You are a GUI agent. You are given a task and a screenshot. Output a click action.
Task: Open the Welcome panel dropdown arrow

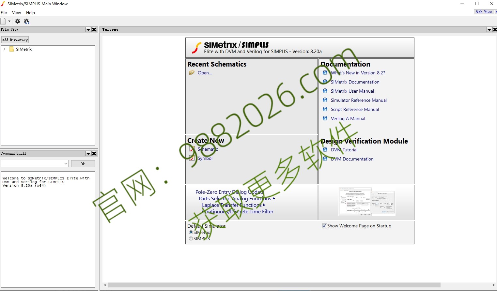pyautogui.click(x=489, y=30)
